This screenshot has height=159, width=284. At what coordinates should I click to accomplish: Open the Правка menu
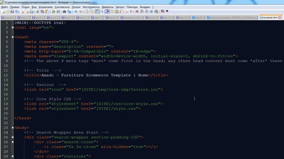(15, 7)
